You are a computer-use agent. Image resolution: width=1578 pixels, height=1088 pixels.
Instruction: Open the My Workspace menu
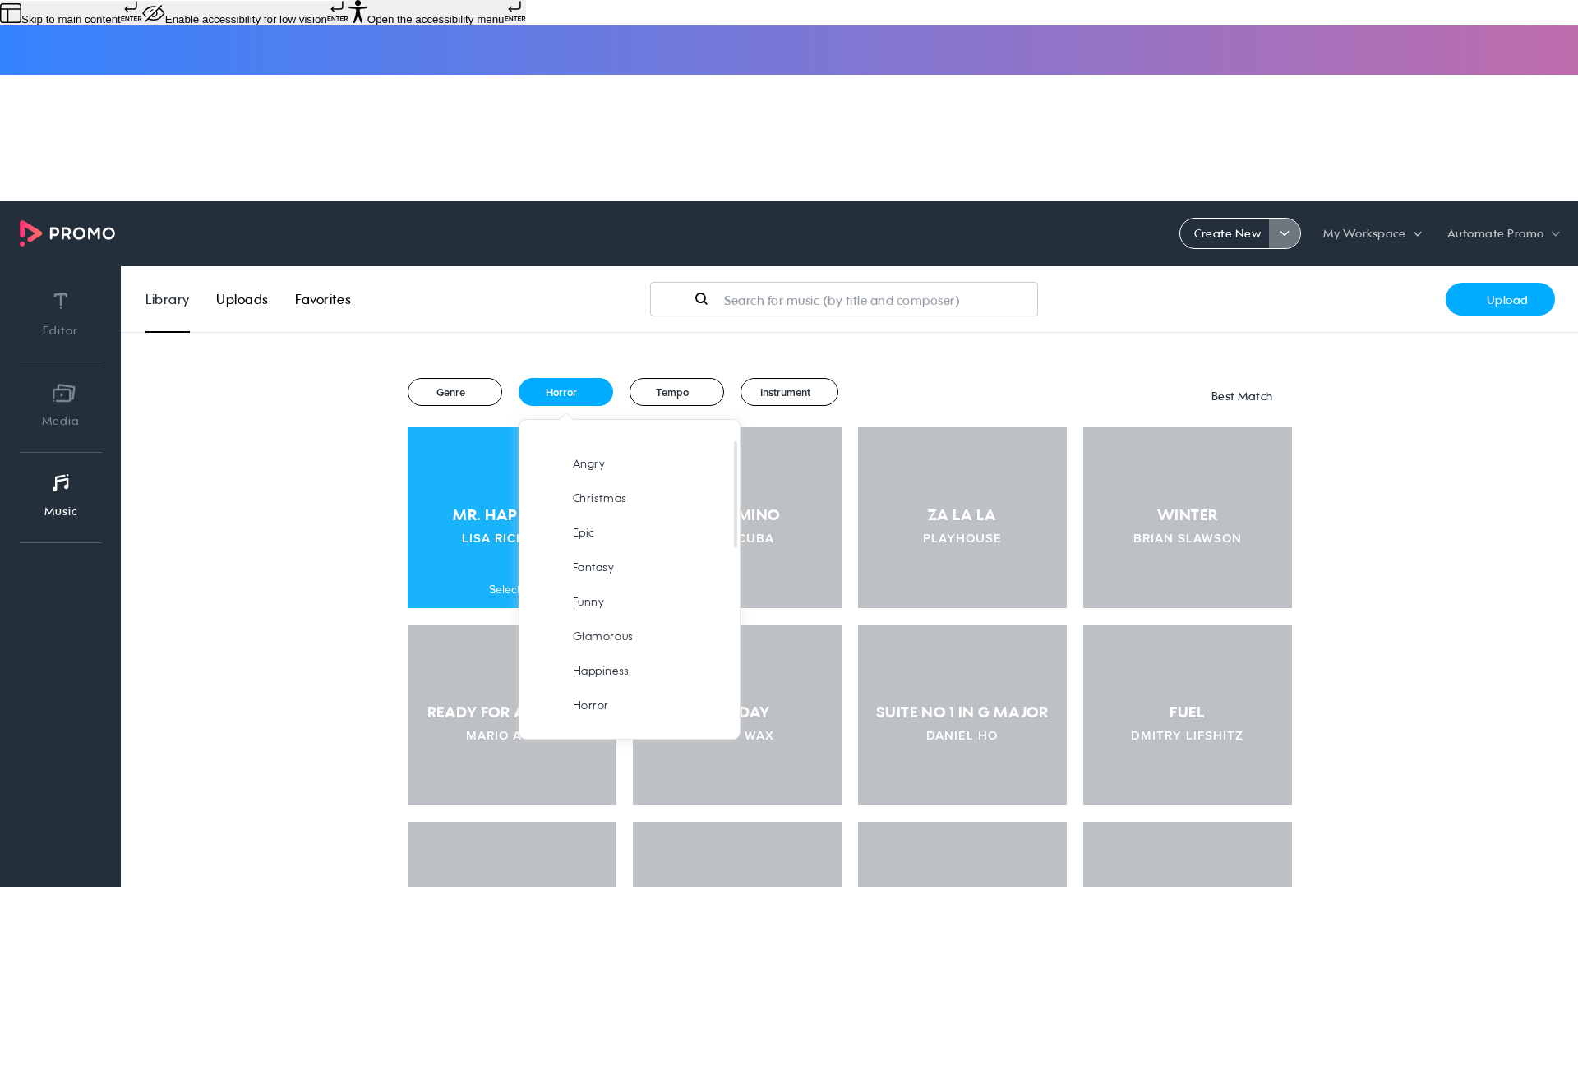[1372, 233]
